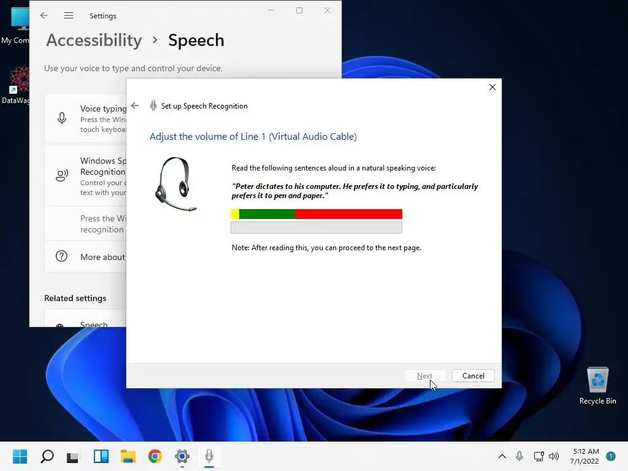The height and width of the screenshot is (471, 628).
Task: Click the microphone icon beside Set up Speech Recognition
Action: tap(153, 105)
